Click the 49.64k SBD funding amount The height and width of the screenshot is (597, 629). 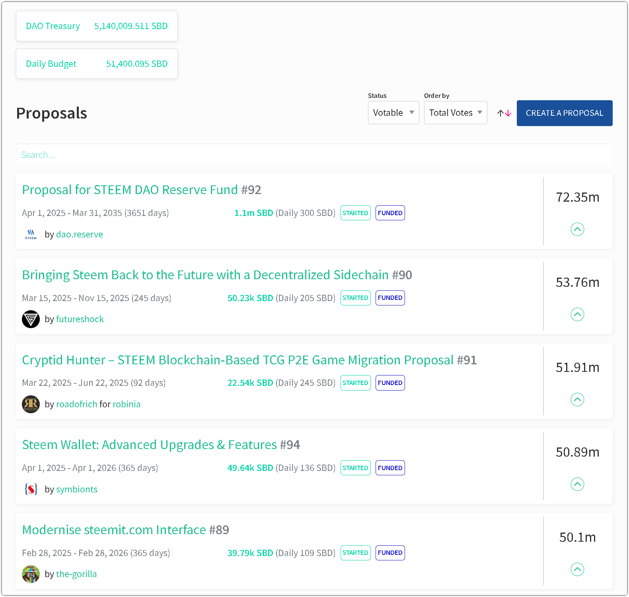pyautogui.click(x=250, y=468)
